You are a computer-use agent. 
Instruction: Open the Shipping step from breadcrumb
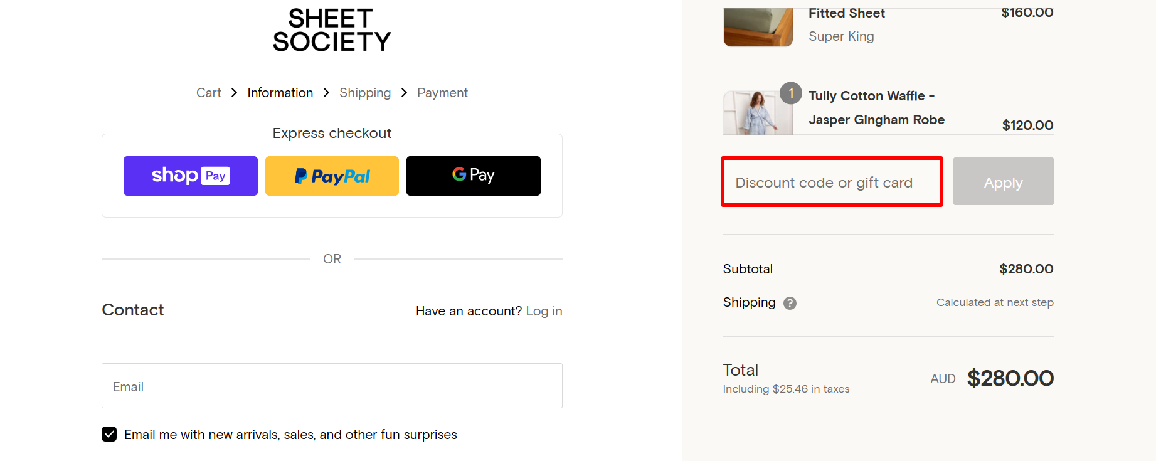365,92
